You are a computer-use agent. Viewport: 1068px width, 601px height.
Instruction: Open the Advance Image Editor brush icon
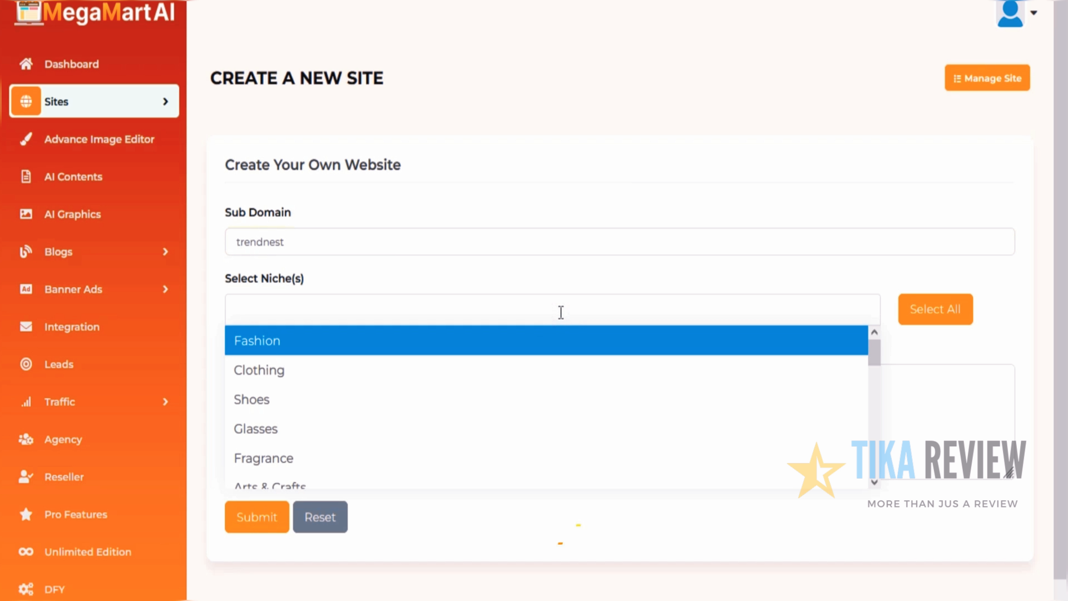[26, 139]
